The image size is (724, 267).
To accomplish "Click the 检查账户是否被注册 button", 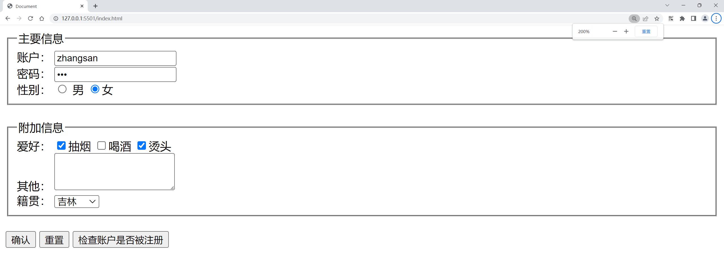I will pyautogui.click(x=121, y=240).
